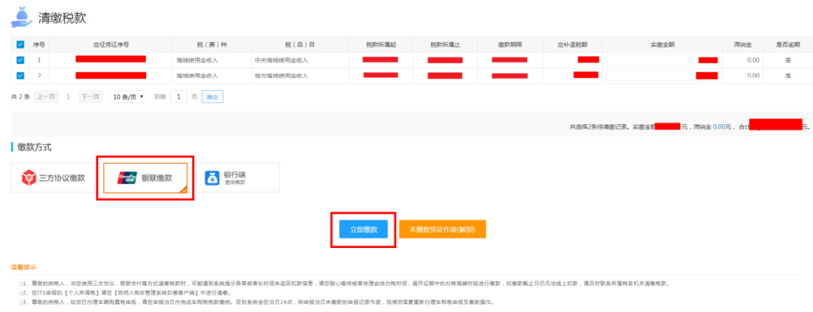Go to next page with 下一页
813x312 pixels.
click(x=90, y=97)
